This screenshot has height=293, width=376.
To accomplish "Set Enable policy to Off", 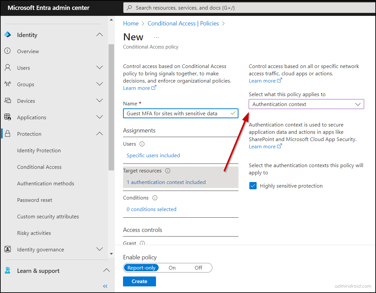I will pyautogui.click(x=198, y=268).
